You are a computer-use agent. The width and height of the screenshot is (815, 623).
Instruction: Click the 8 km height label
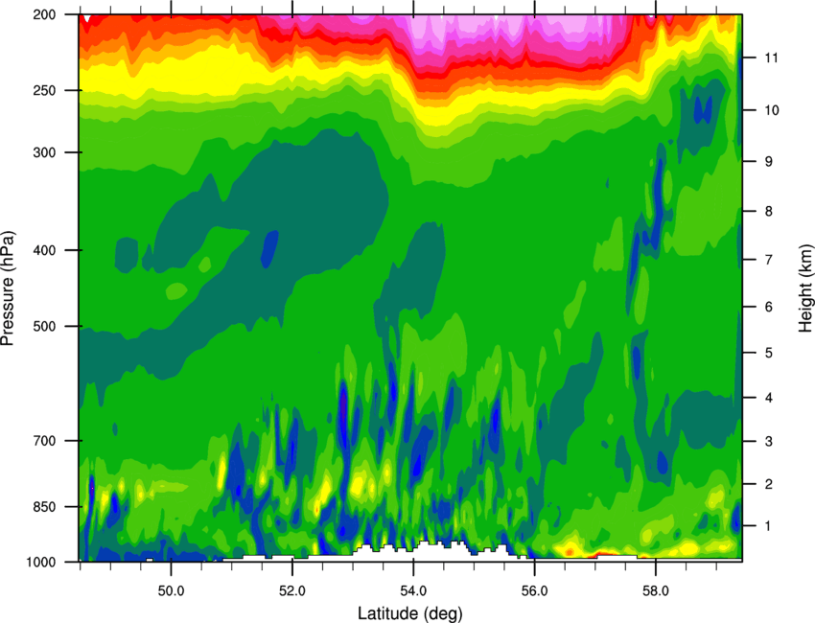(x=769, y=212)
